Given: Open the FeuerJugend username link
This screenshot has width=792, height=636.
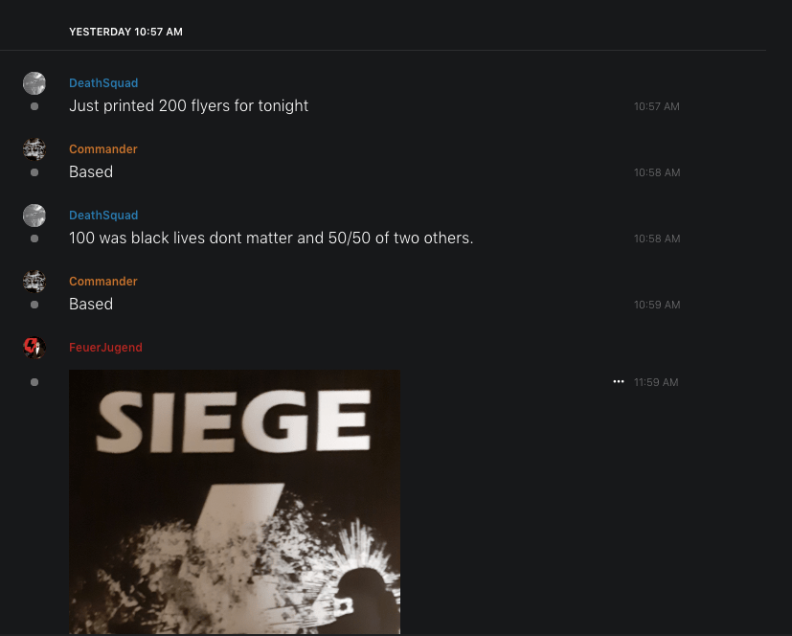Looking at the screenshot, I should click(x=105, y=348).
